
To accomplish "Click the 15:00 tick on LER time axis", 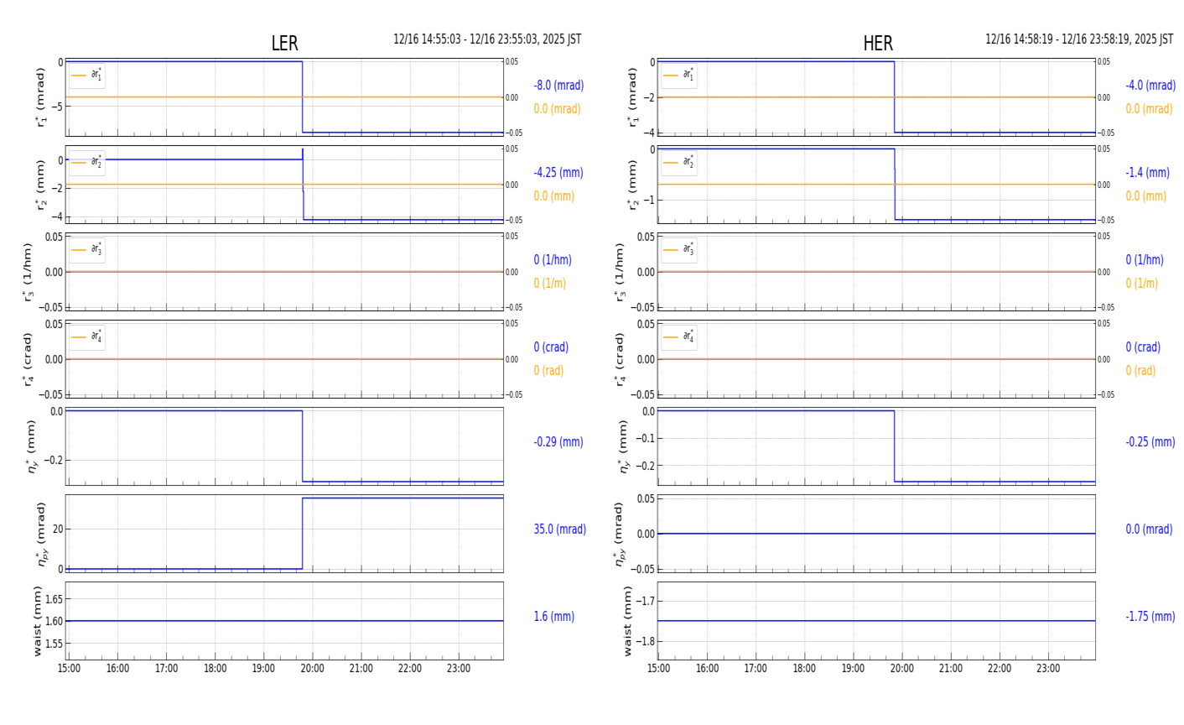I will [x=69, y=669].
